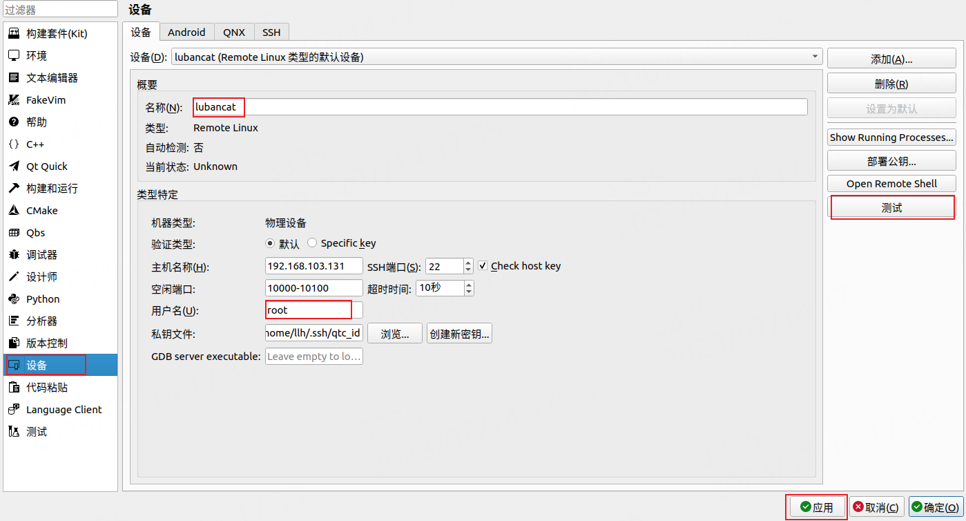Viewport: 966px width, 521px height.
Task: Decrease the SSH端口 value with down arrow
Action: [468, 270]
